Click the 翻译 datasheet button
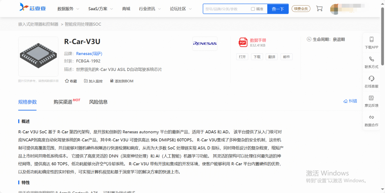The height and width of the screenshot is (193, 385). coord(272,57)
